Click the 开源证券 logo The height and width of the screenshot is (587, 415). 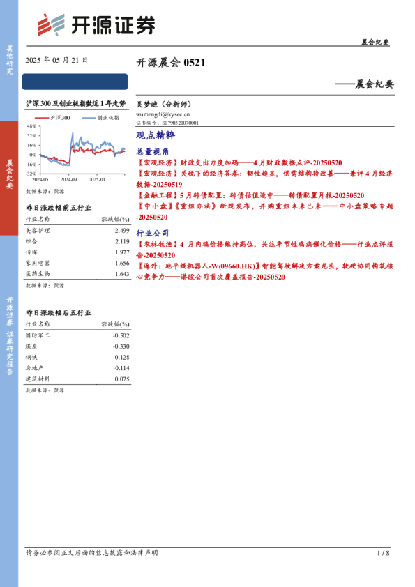click(x=96, y=25)
